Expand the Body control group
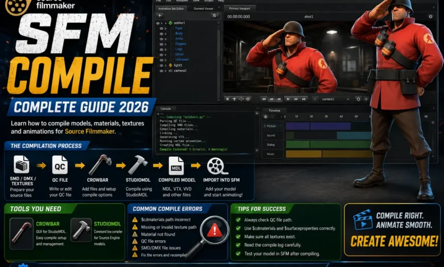Screen dimensions: 444x267 [x=166, y=34]
